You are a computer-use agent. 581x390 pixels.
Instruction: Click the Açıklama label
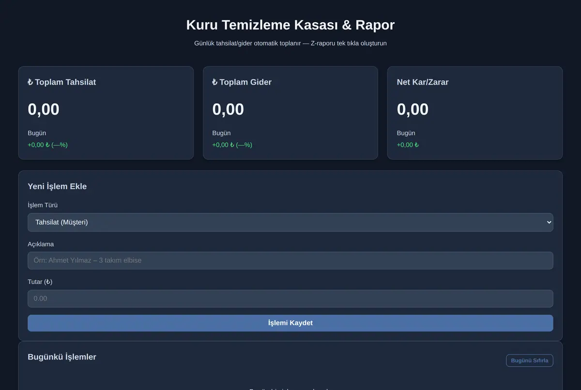click(x=41, y=244)
